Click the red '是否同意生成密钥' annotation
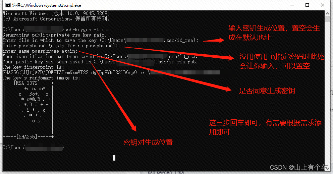This screenshot has height=174, width=333. point(267,91)
